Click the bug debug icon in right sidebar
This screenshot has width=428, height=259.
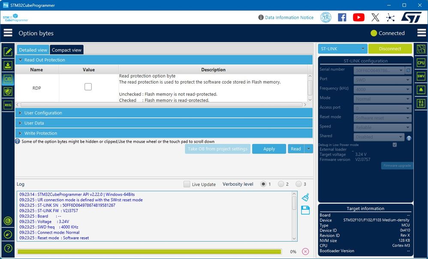[x=421, y=89]
